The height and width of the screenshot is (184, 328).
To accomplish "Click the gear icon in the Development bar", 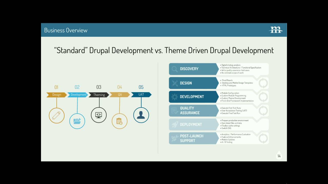I will click(x=175, y=97).
